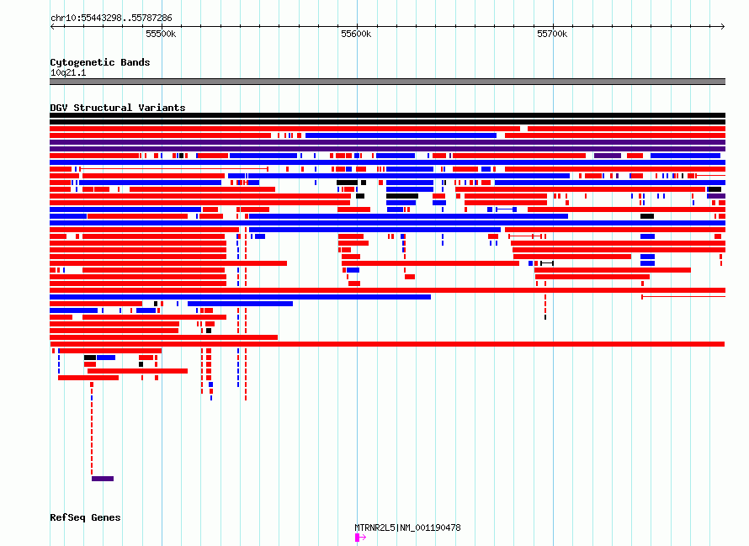Select the magenta MTRNR2L5 gene glyph

coord(360,538)
